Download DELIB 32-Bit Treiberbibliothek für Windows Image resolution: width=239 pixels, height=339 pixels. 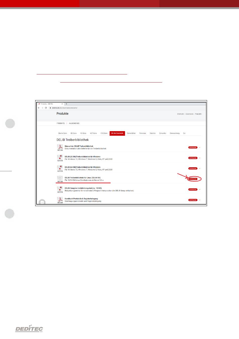(x=193, y=158)
